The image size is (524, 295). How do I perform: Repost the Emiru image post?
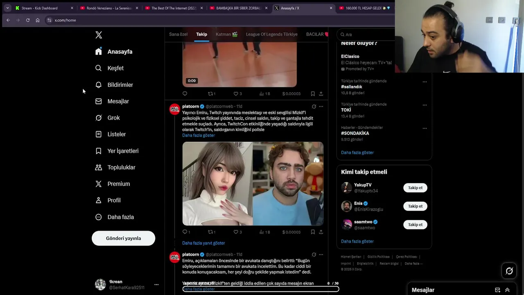[x=211, y=232]
